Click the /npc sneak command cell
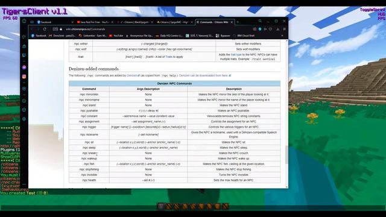This screenshot has width=386, height=217. [89, 153]
